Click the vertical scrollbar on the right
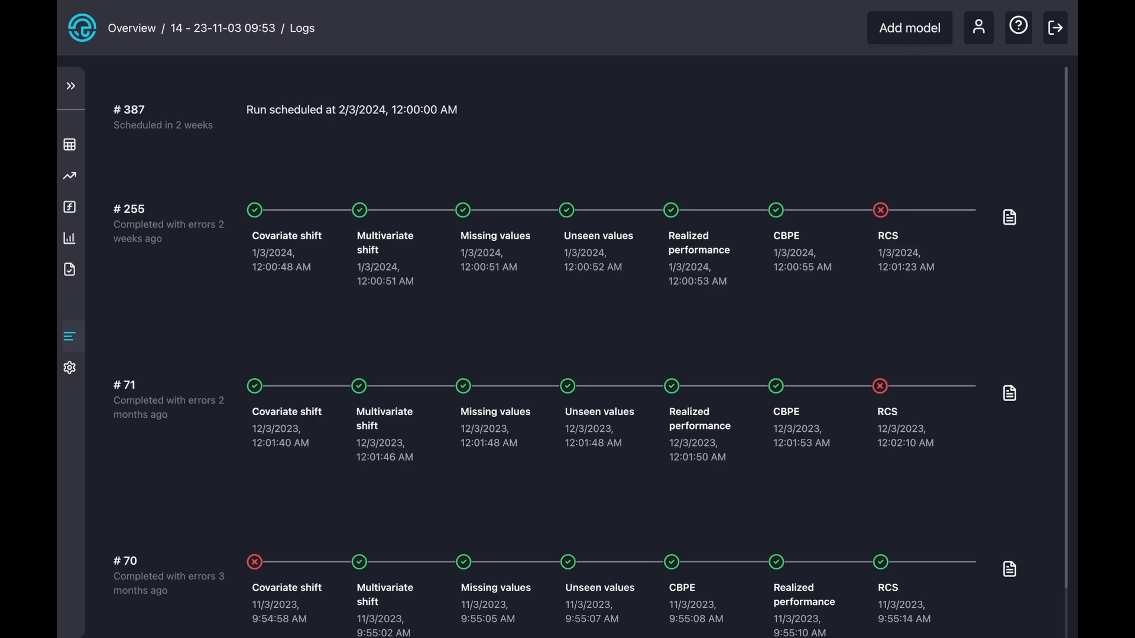This screenshot has width=1135, height=638. 1066,325
